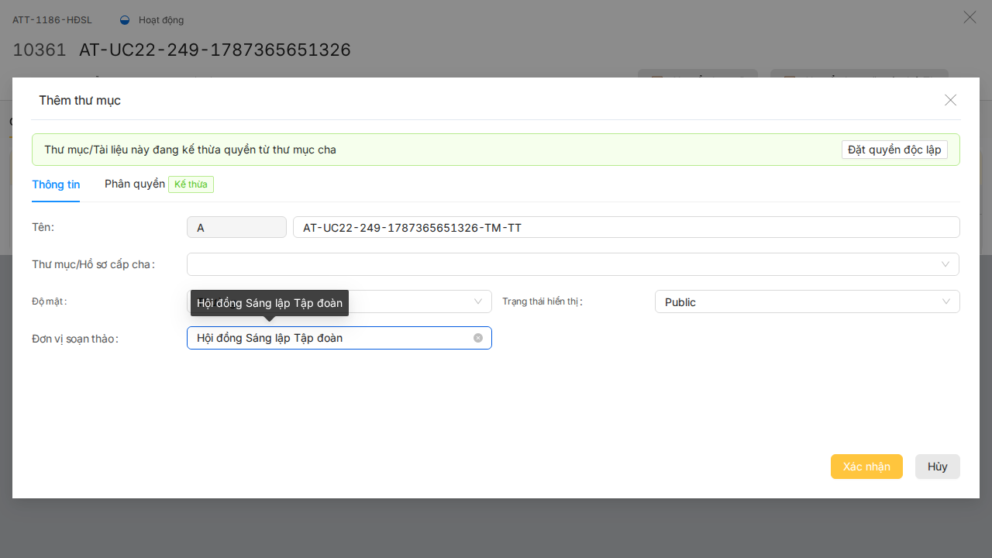Click the Đặt quyền độc lập button
992x558 pixels.
pyautogui.click(x=894, y=150)
